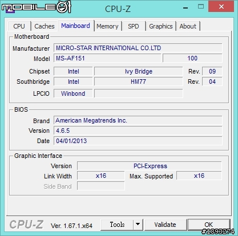Screen dimensions: 238x236
Task: Open the SPD tab
Action: tap(134, 26)
